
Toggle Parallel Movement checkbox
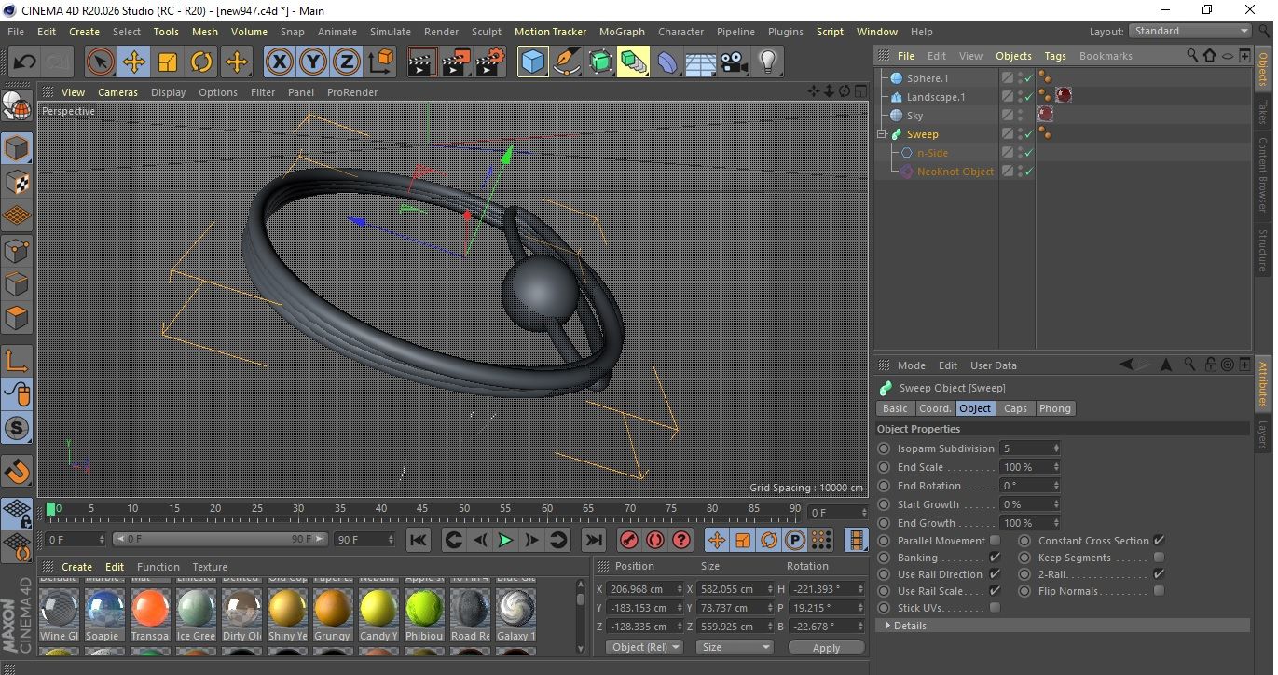[x=995, y=541]
